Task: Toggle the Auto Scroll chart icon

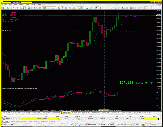Action: tap(79, 8)
